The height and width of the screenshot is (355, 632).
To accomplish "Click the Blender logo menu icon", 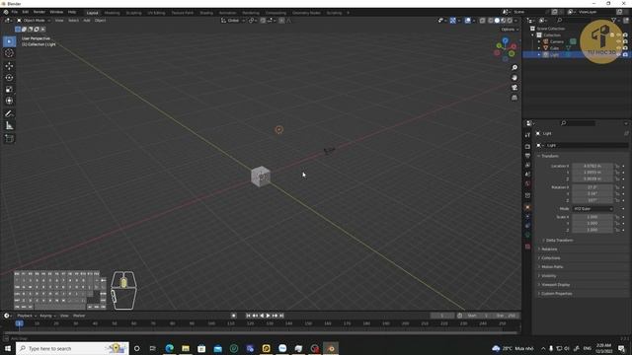I will pos(6,12).
